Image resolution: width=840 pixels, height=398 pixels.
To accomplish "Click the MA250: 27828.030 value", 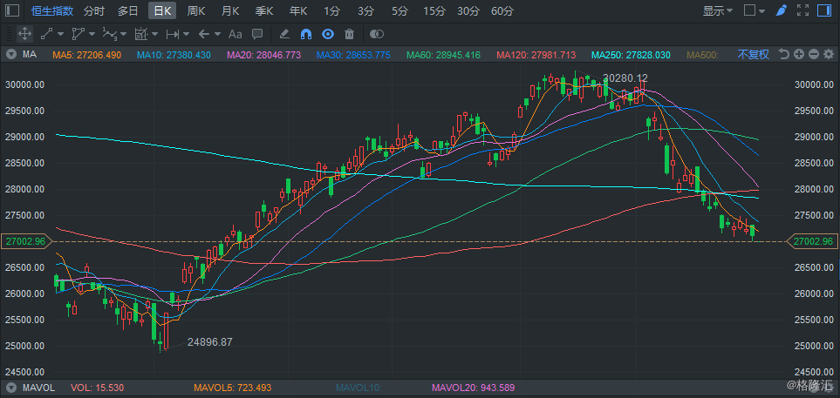I will click(x=631, y=55).
